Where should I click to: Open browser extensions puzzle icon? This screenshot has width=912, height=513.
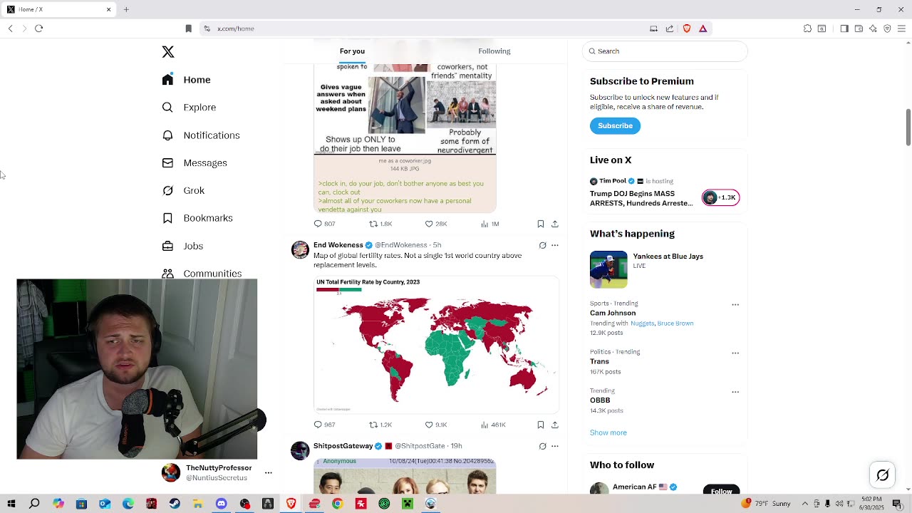tap(807, 28)
